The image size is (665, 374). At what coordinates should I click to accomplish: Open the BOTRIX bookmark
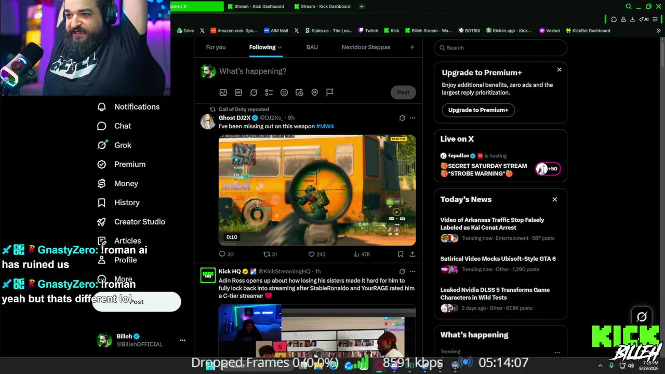point(469,31)
